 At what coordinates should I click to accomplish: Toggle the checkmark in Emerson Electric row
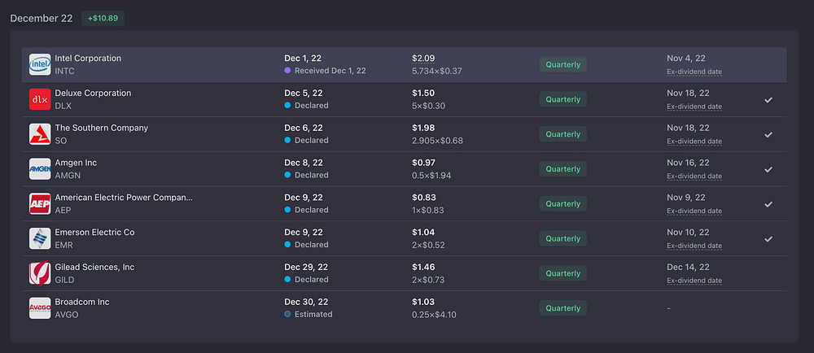pyautogui.click(x=768, y=238)
